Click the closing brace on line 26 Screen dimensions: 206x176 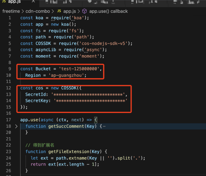click(x=26, y=171)
